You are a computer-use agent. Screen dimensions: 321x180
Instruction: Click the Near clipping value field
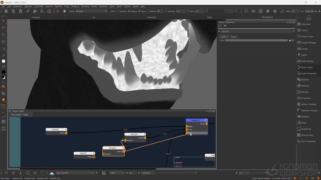tap(295, 11)
